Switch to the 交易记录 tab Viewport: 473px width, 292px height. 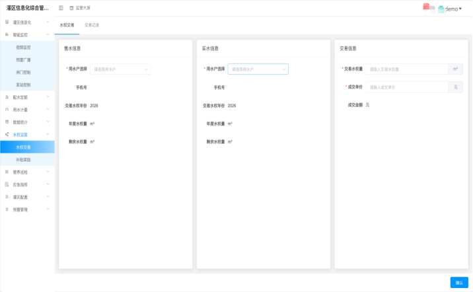click(92, 25)
